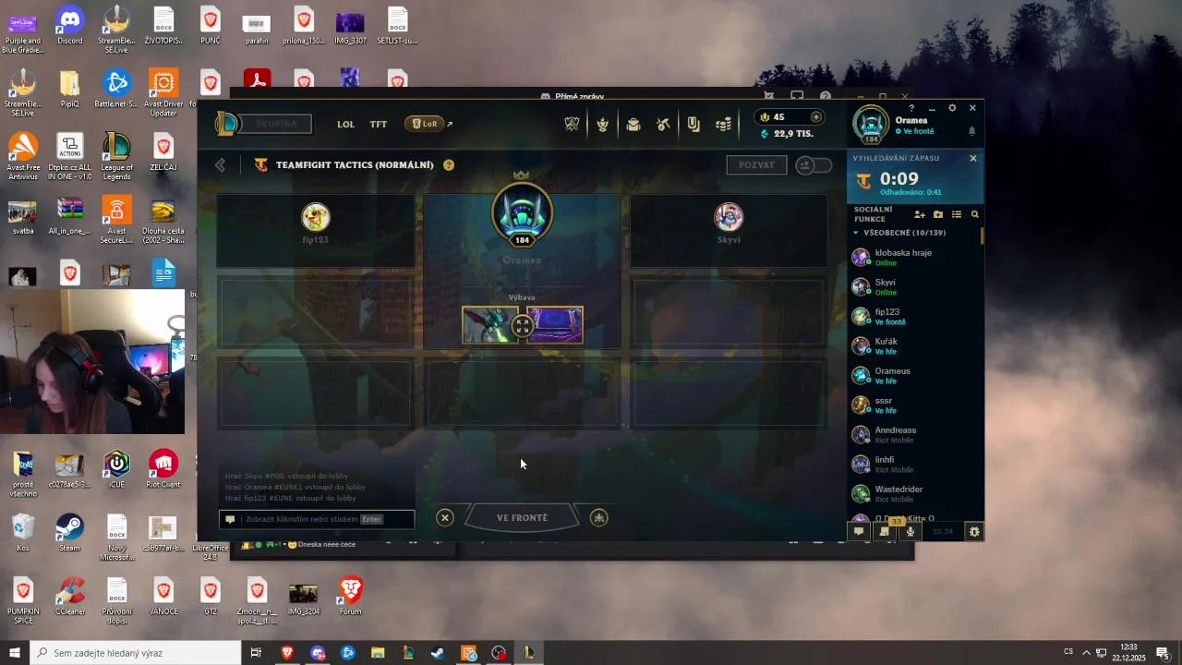The width and height of the screenshot is (1182, 665).
Task: Switch to LOL tab
Action: pos(345,124)
